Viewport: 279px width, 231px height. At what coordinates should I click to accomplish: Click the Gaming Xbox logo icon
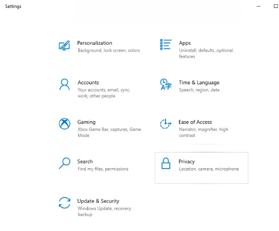pos(64,124)
